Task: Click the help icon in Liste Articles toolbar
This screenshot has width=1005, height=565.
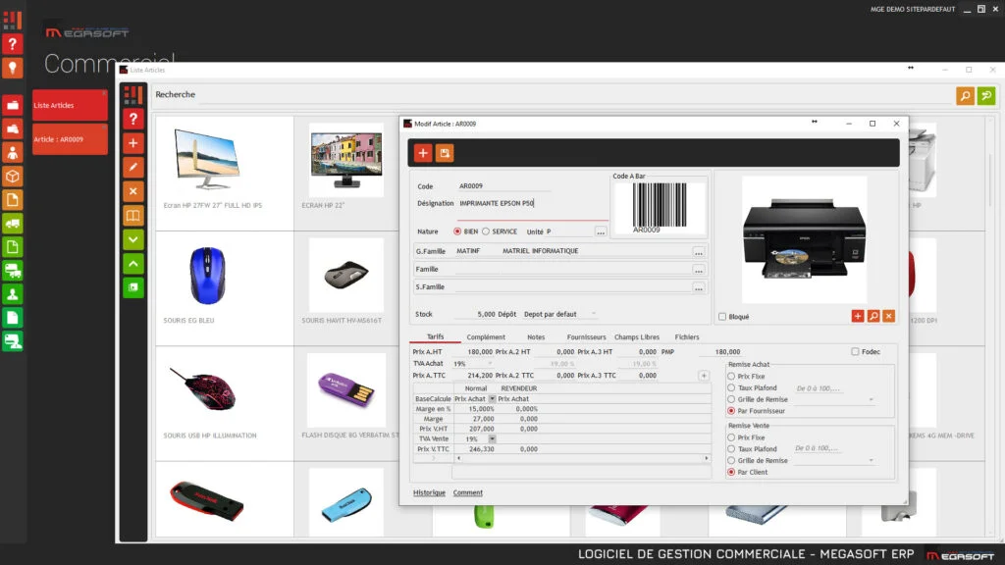Action: coord(132,119)
